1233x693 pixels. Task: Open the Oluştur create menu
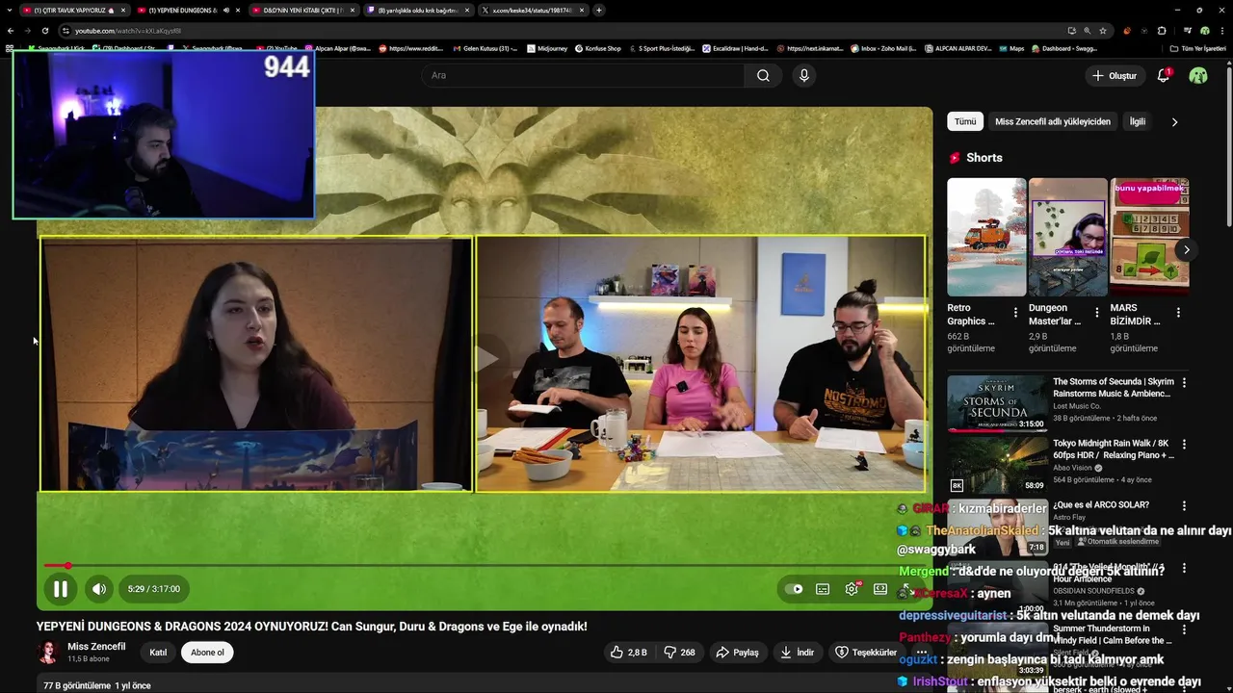[x=1114, y=76]
